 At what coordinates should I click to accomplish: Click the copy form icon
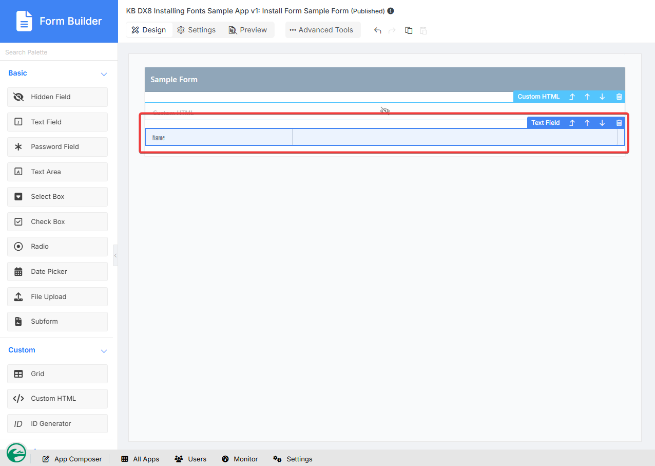[x=409, y=30]
